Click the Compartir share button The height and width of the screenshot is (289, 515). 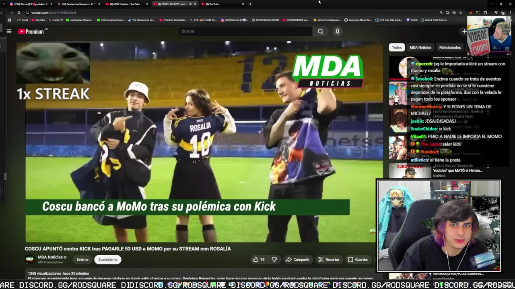click(x=298, y=260)
